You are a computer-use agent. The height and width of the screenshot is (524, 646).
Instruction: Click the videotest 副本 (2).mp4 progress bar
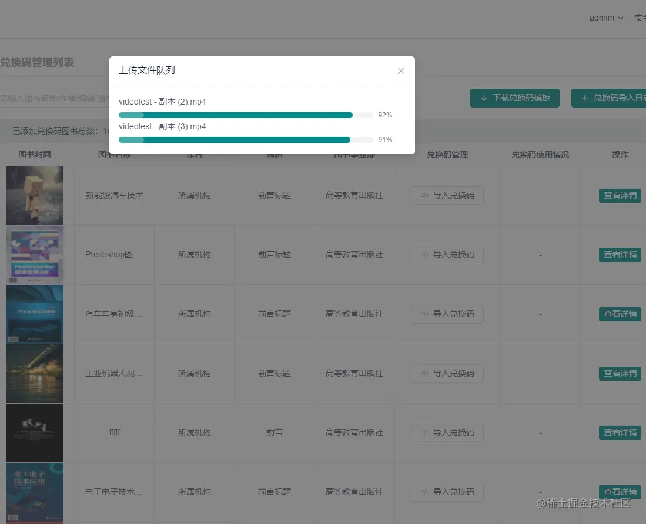click(246, 115)
